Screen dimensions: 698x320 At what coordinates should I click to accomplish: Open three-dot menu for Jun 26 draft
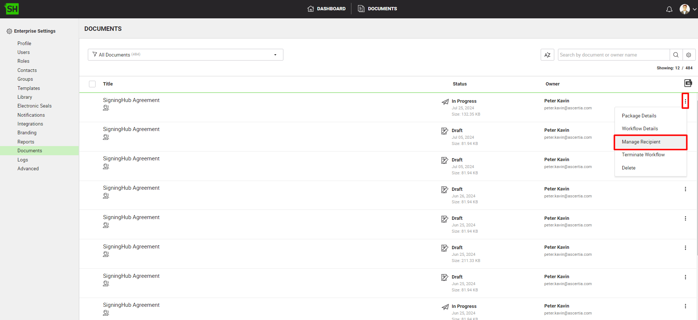point(685,189)
